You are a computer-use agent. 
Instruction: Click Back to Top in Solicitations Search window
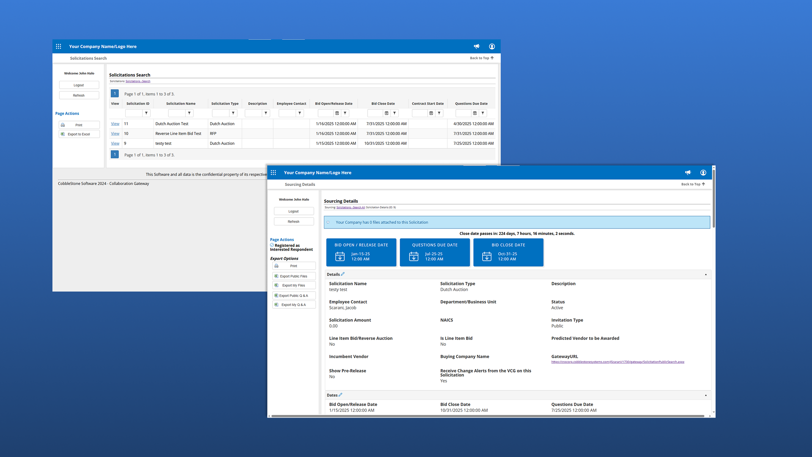click(x=482, y=58)
